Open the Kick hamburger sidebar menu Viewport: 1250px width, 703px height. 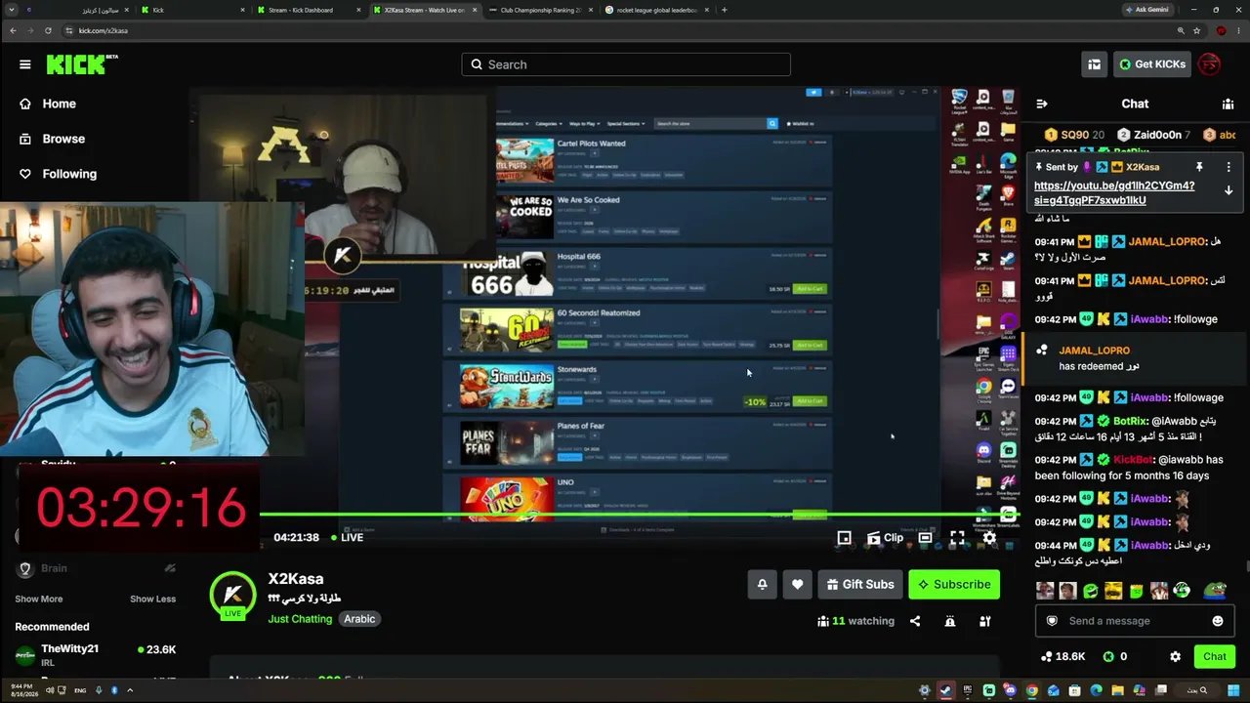[x=24, y=64]
